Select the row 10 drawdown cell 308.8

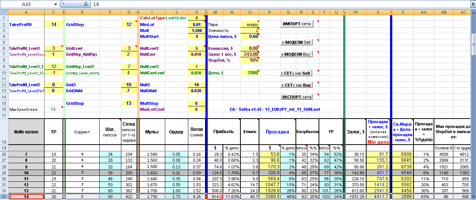[x=269, y=173]
